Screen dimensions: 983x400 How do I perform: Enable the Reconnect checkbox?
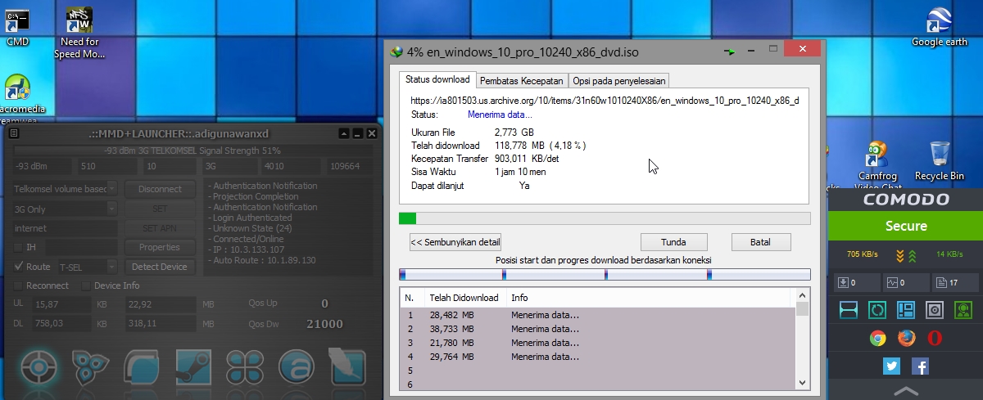click(x=19, y=285)
